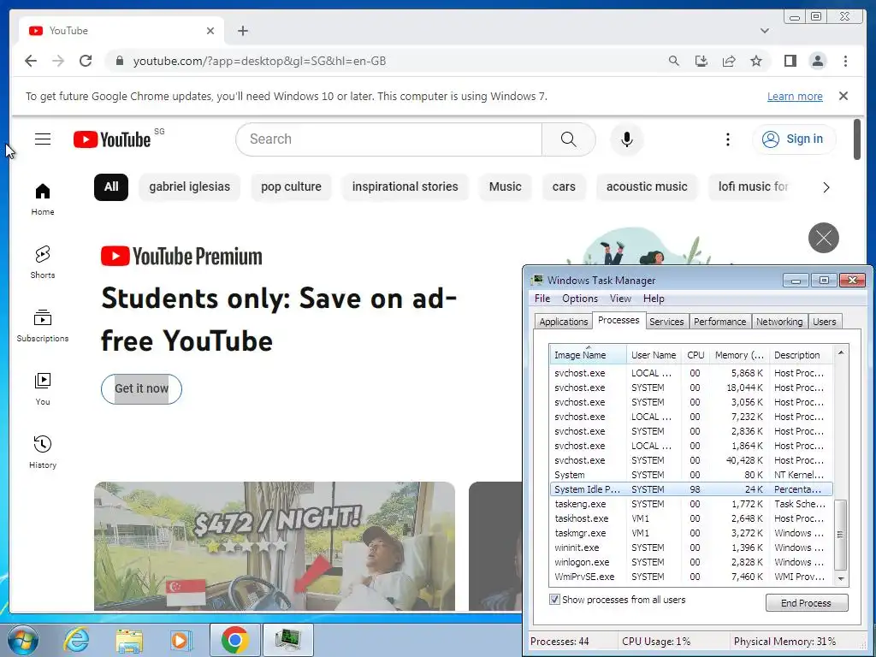Open the YouTube hamburger guide menu
Screen dimensions: 876x657
[43, 139]
